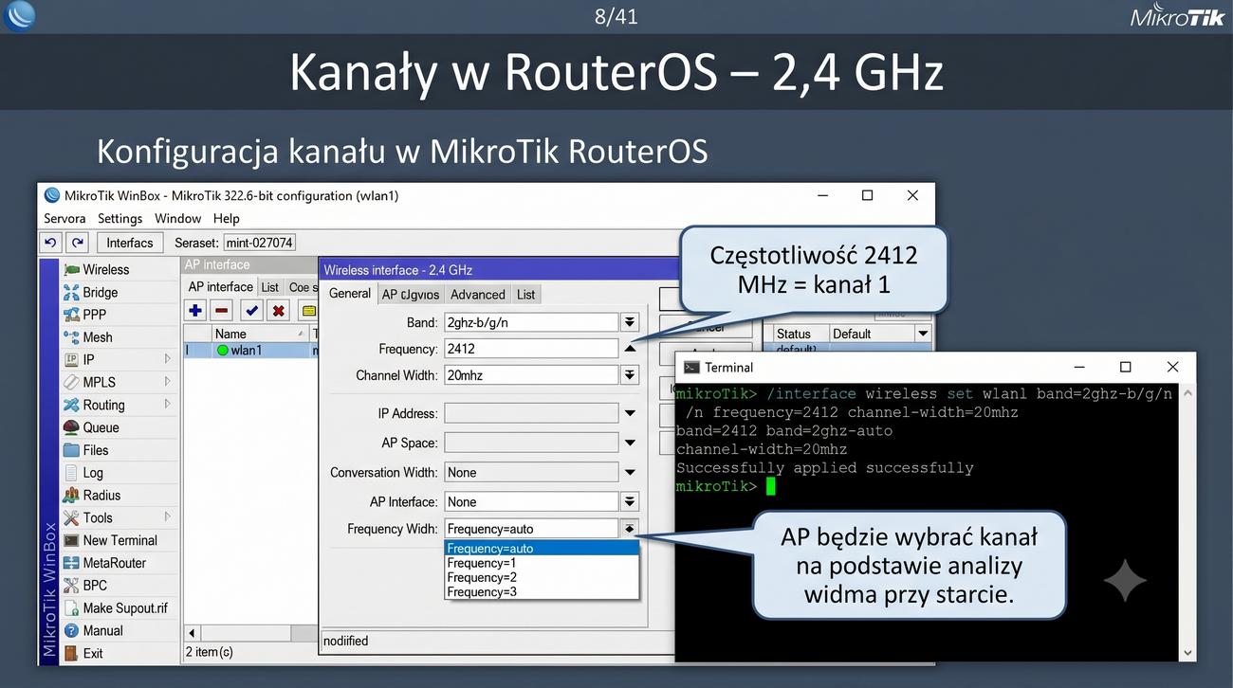
Task: Click Exit in the sidebar
Action: pyautogui.click(x=83, y=653)
